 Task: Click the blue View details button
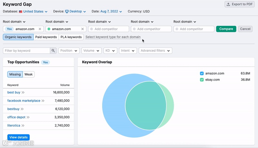click(18, 137)
